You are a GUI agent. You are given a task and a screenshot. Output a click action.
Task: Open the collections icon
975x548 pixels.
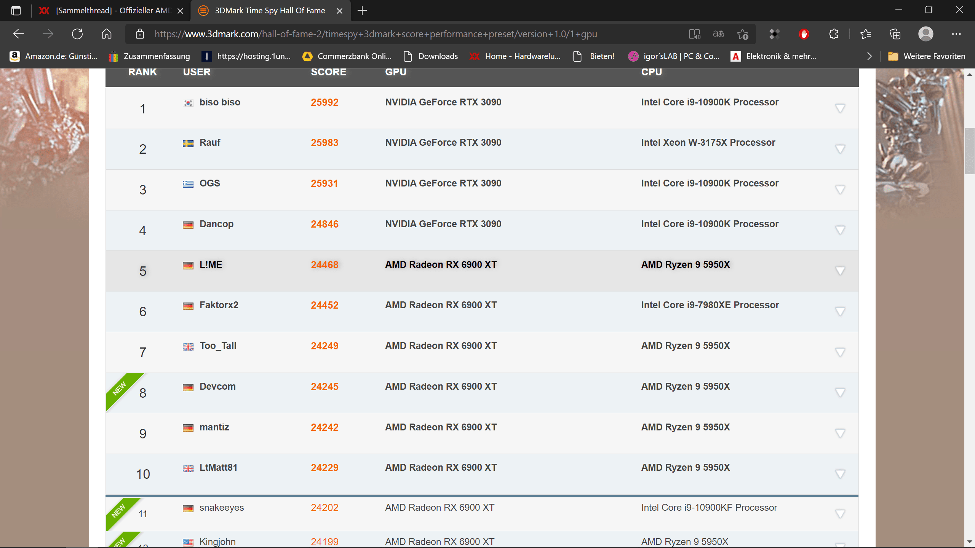pyautogui.click(x=895, y=34)
